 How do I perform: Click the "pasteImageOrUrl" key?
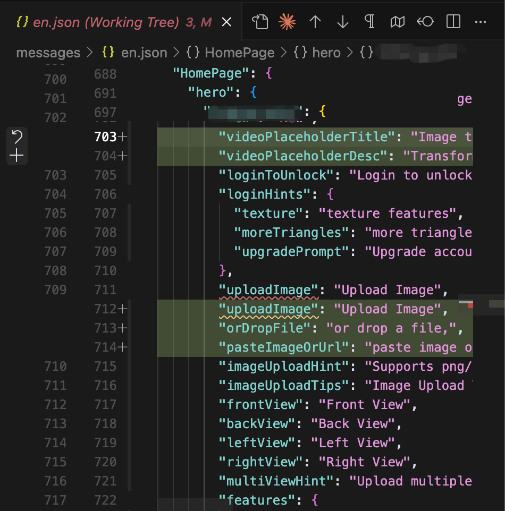284,347
